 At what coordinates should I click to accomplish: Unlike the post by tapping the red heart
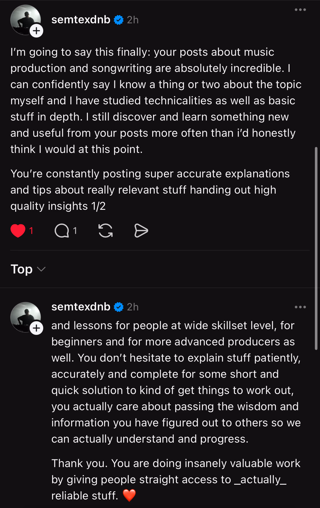[x=18, y=231]
